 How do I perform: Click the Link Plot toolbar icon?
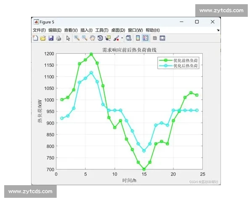coord(129,38)
